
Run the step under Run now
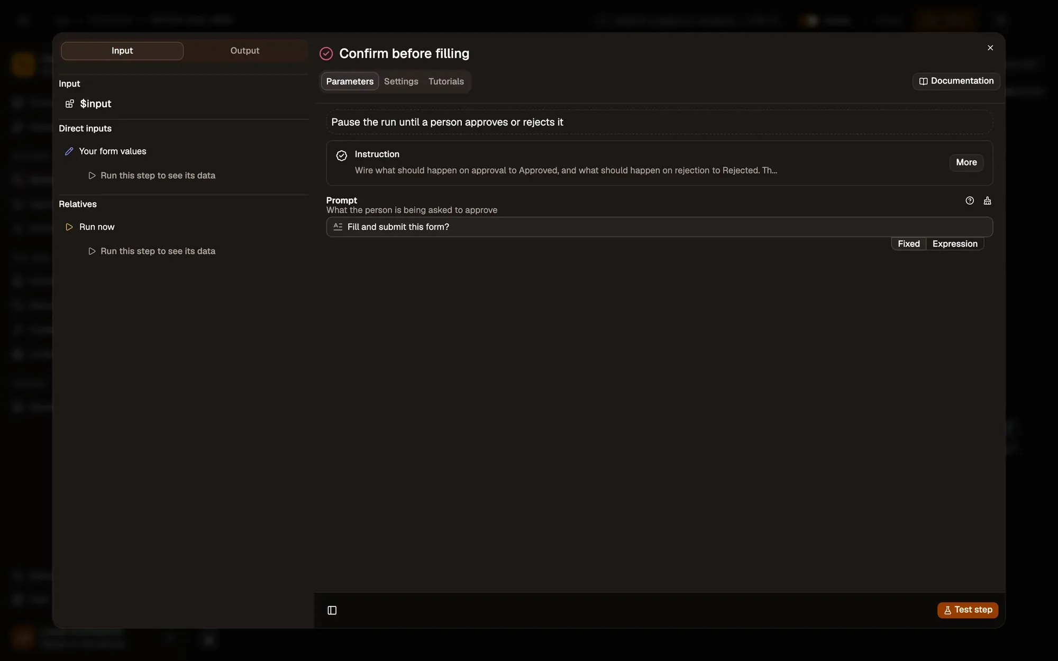tap(152, 251)
